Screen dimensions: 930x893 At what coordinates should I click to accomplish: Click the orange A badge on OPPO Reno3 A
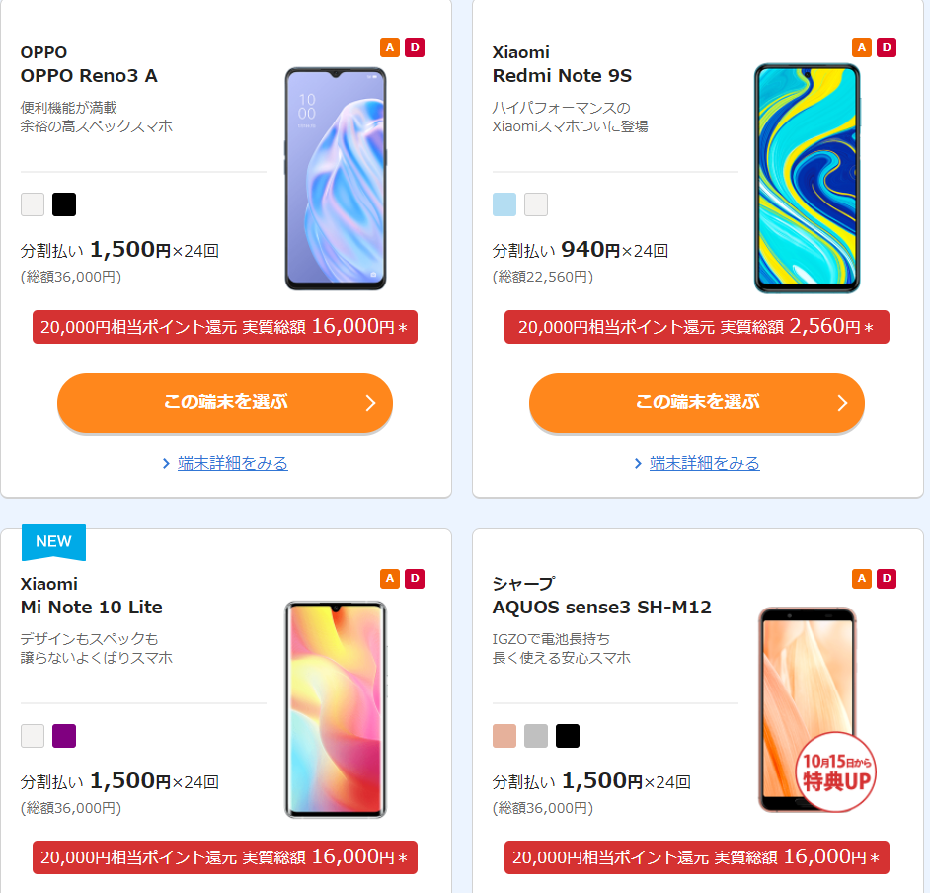pos(390,47)
